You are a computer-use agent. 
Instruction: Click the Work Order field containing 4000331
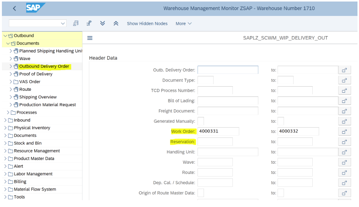click(x=218, y=131)
